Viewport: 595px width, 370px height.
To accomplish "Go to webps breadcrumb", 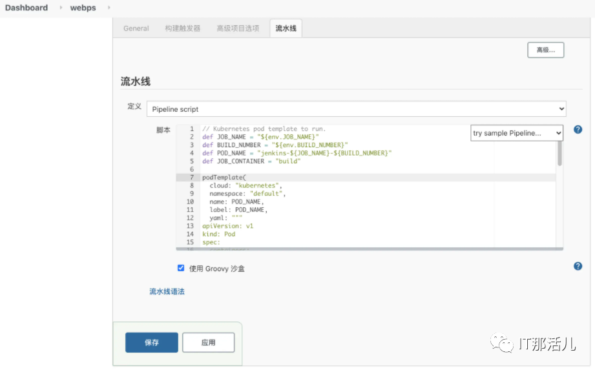I will pos(83,8).
